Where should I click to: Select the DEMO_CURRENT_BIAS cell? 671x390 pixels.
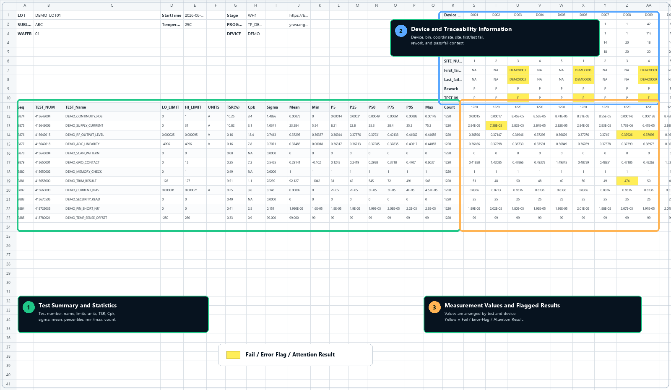[112, 190]
